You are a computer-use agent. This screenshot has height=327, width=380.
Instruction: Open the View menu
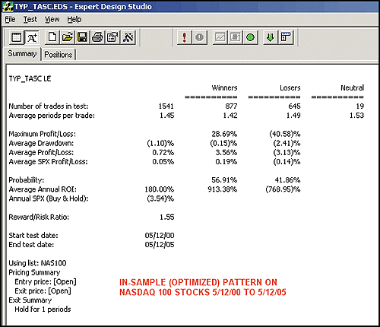(52, 19)
